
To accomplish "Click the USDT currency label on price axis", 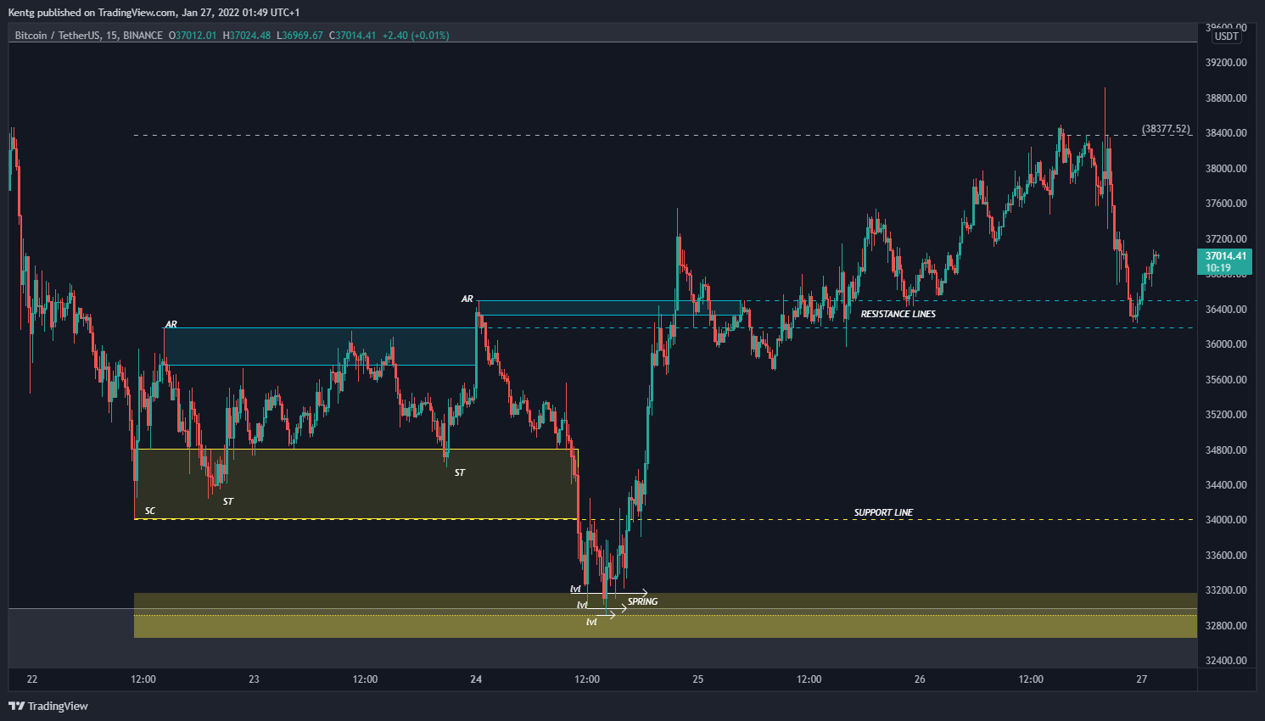I will tap(1226, 36).
